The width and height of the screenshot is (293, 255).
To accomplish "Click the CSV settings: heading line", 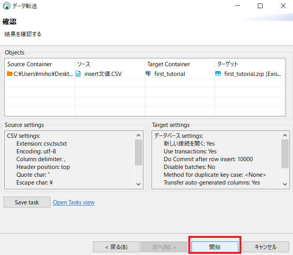I will pos(23,136).
